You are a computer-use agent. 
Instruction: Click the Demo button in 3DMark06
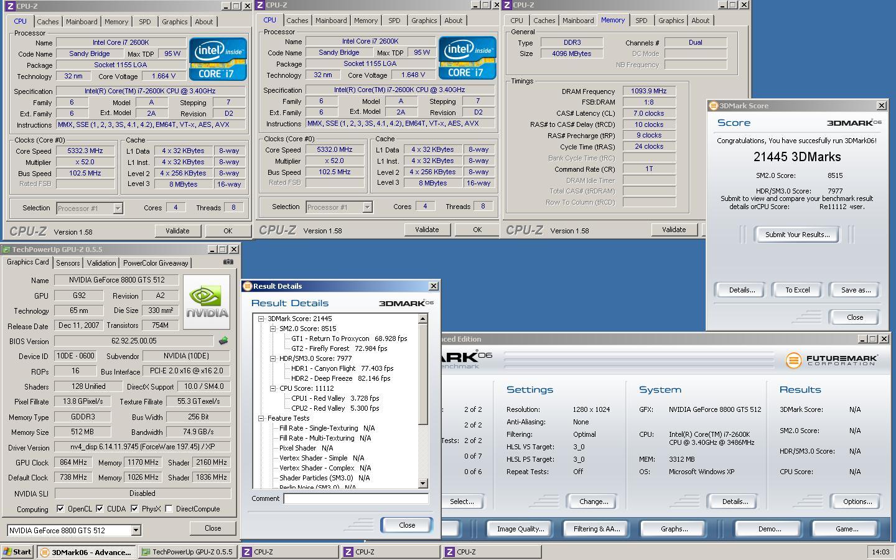point(769,529)
